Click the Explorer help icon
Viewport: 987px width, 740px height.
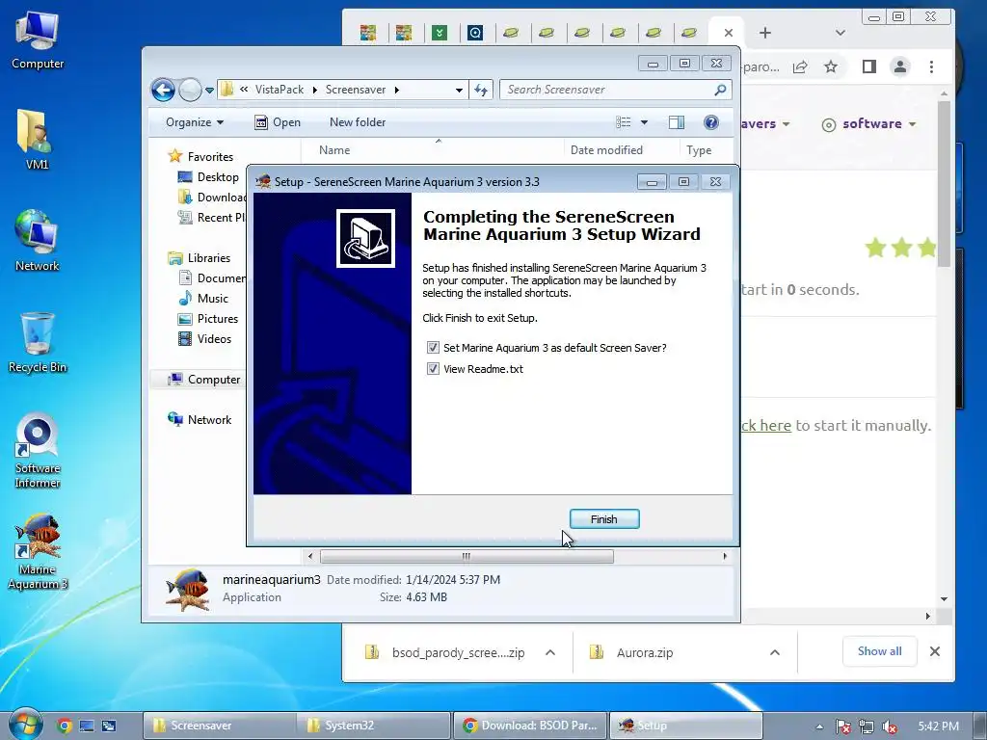[x=711, y=122]
